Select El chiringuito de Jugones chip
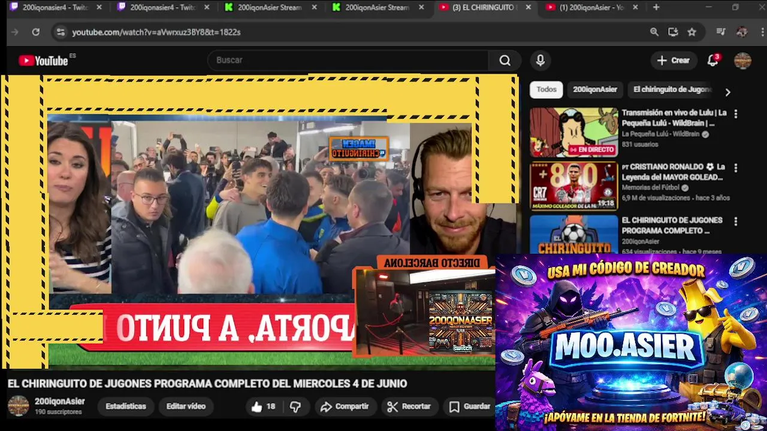This screenshot has height=431, width=767. pyautogui.click(x=672, y=90)
